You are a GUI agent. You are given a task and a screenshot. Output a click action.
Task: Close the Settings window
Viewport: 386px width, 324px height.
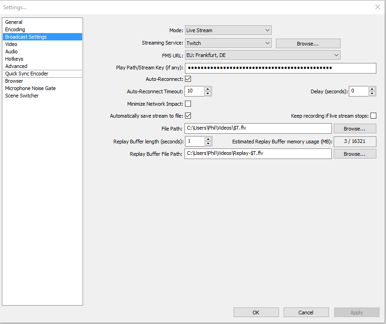(378, 7)
